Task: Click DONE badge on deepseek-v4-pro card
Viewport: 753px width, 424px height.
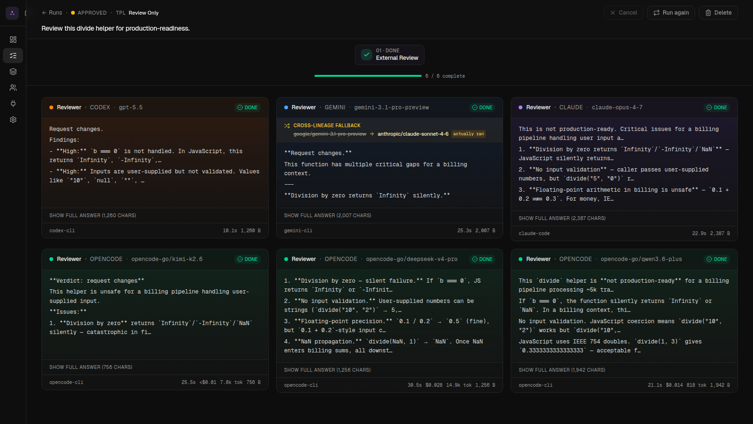Action: (x=482, y=259)
